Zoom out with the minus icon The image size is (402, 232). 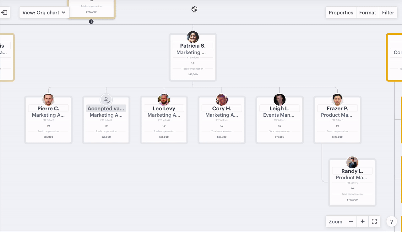click(x=351, y=221)
